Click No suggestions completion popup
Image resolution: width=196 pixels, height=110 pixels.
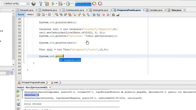[70, 60]
